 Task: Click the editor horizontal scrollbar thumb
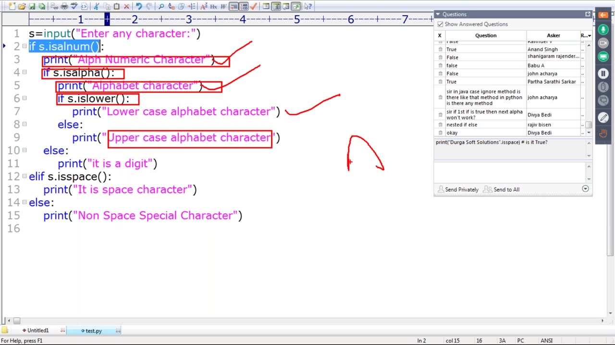click(17, 321)
